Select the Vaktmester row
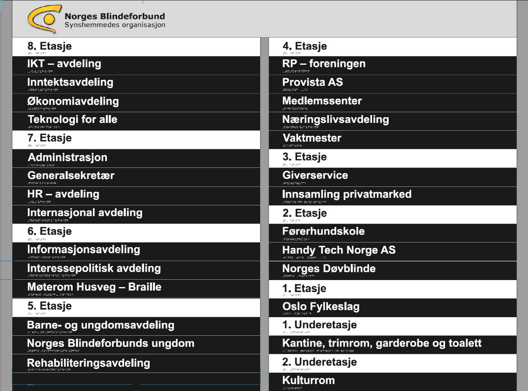Image resolution: width=528 pixels, height=391 pixels. pyautogui.click(x=393, y=140)
